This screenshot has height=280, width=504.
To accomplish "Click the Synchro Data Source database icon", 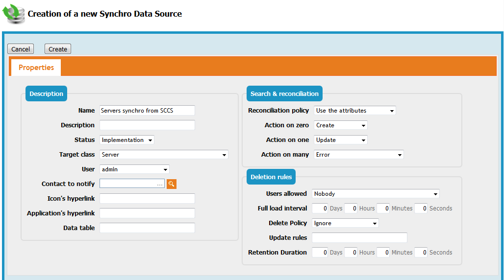I will [x=14, y=14].
